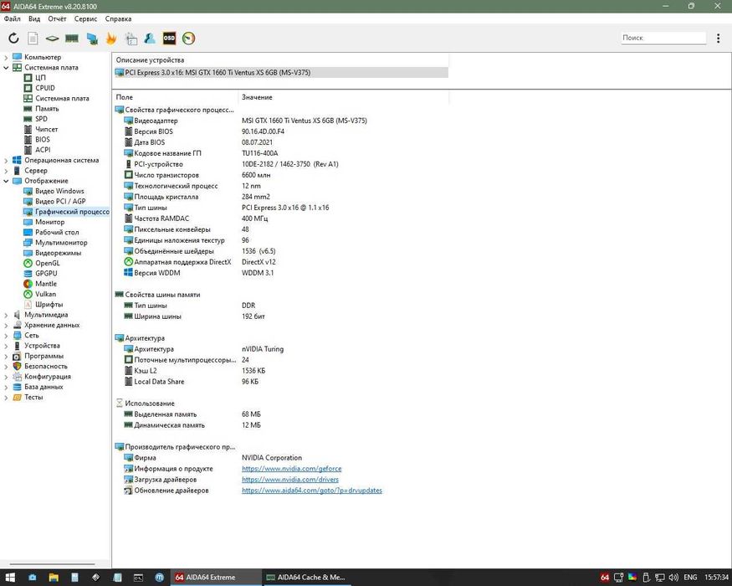Open the Сервис menu
732x586 pixels.
click(85, 18)
